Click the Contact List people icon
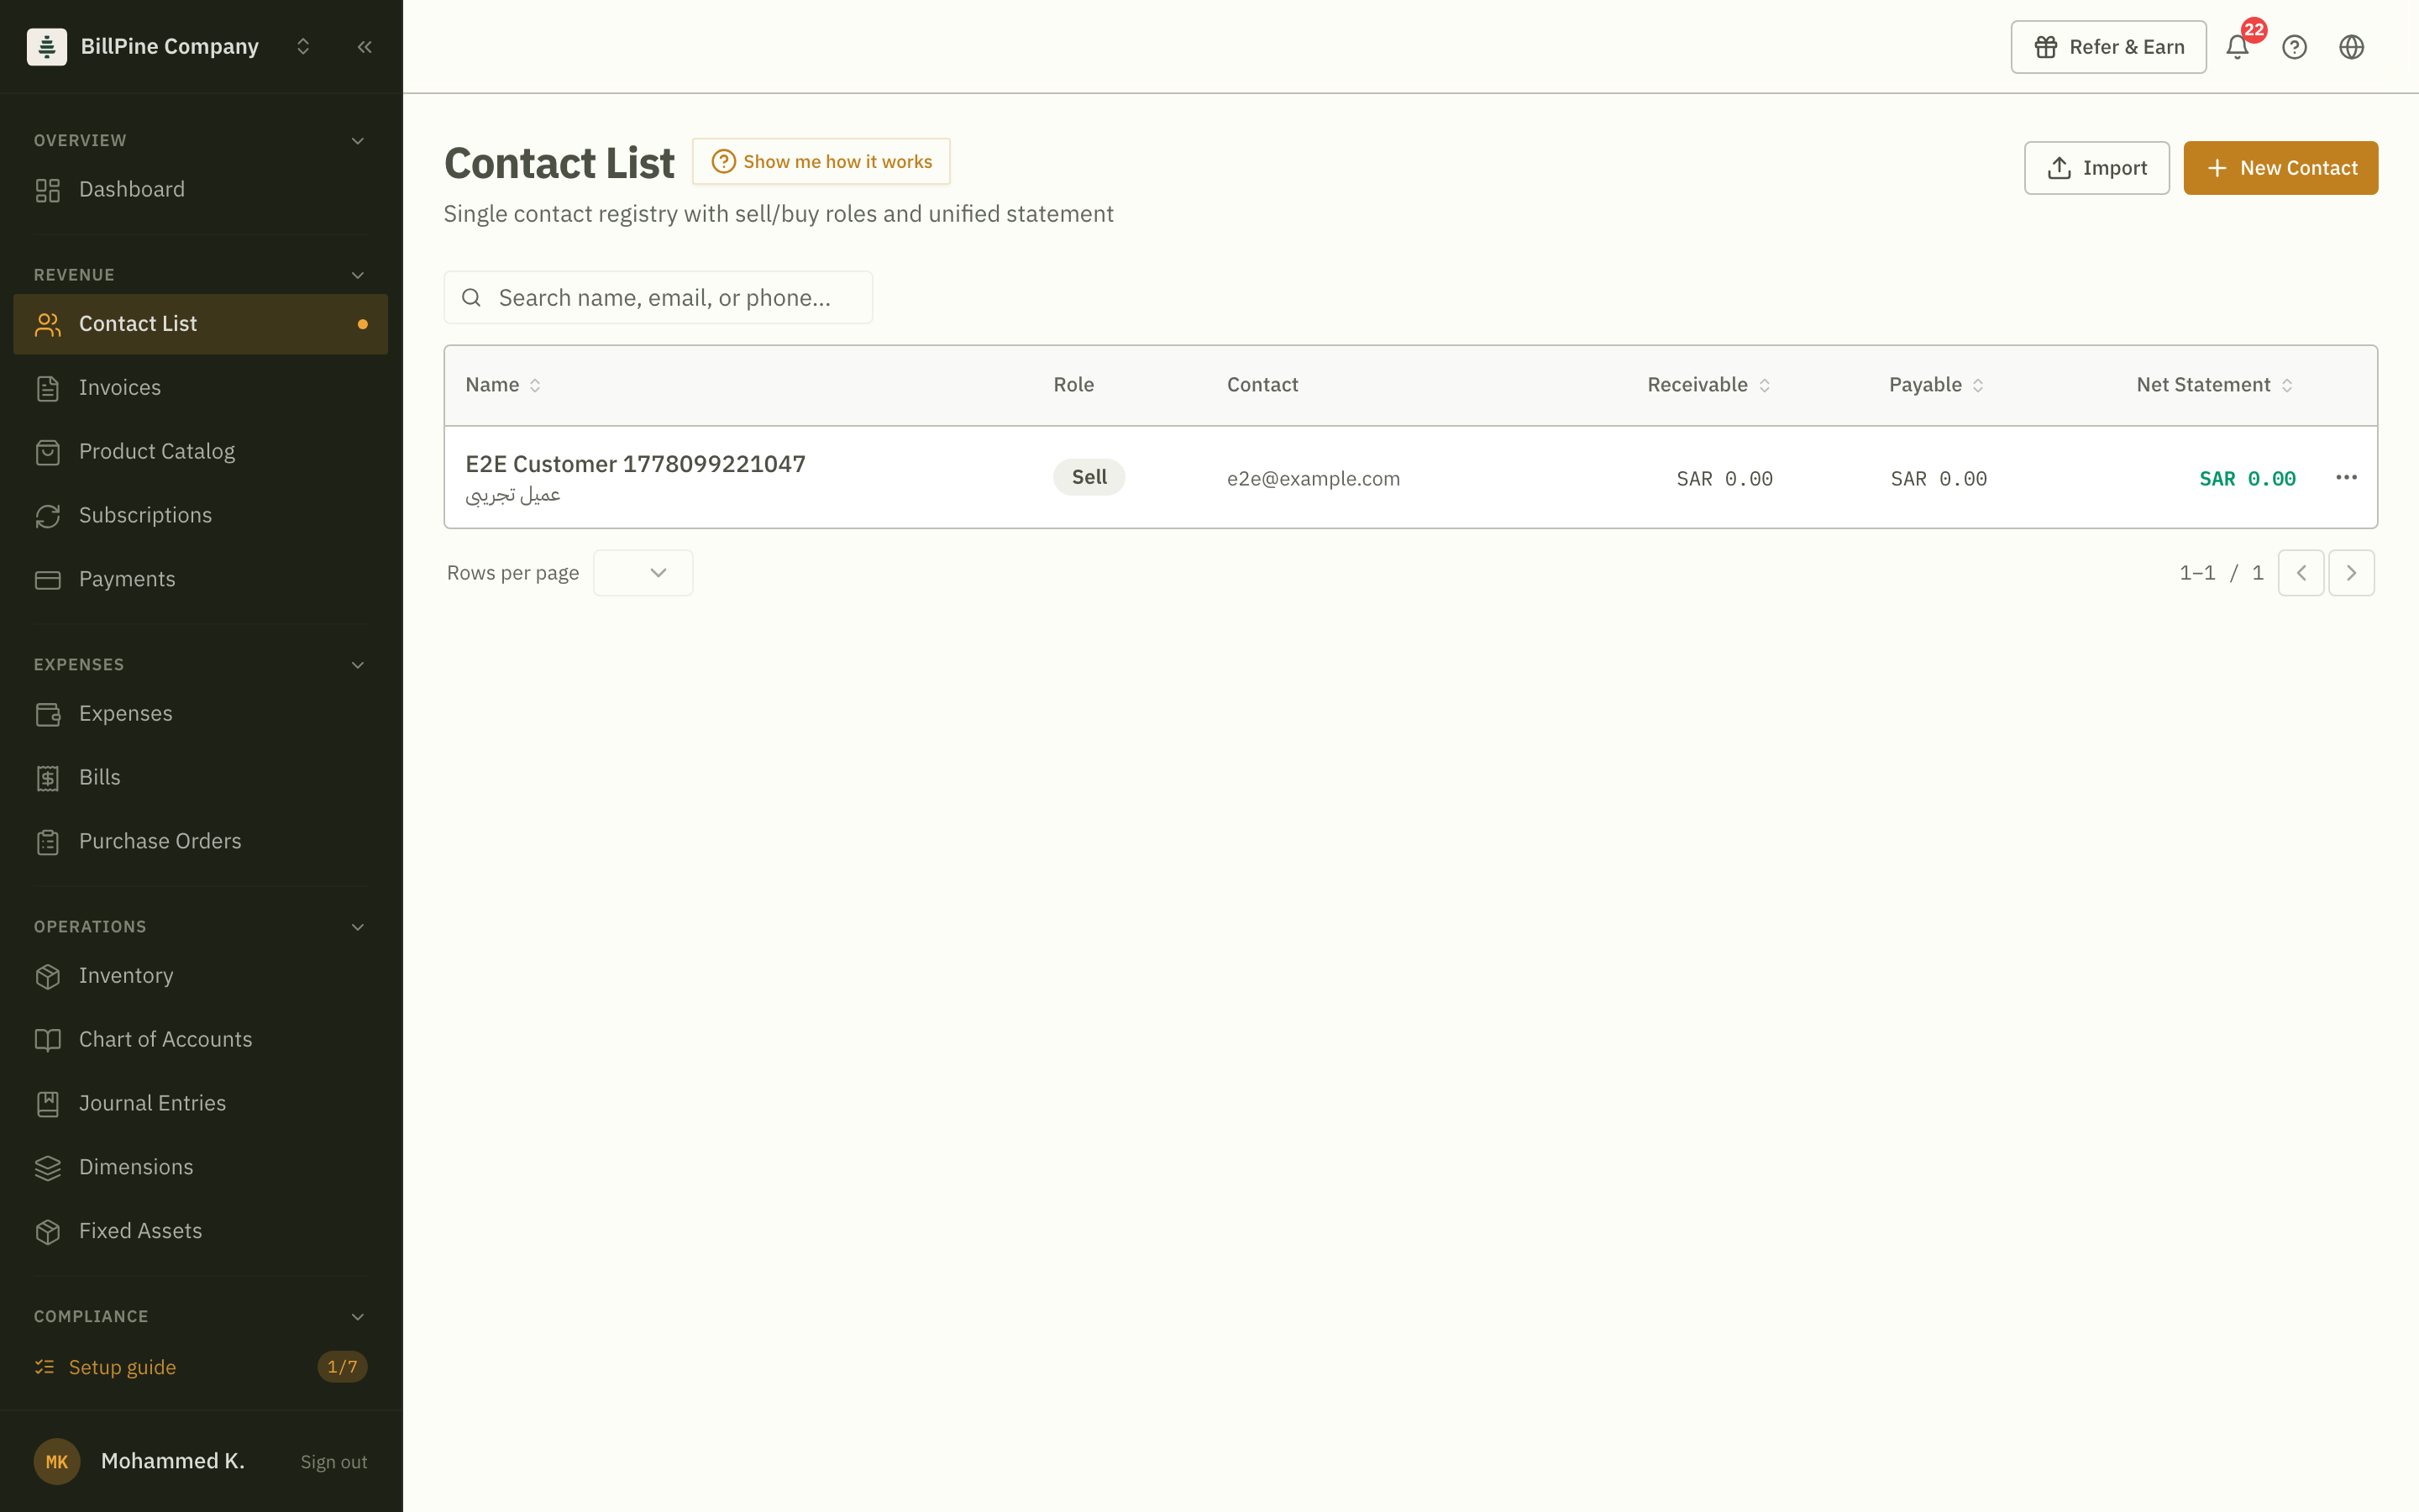The height and width of the screenshot is (1512, 2419). [48, 324]
